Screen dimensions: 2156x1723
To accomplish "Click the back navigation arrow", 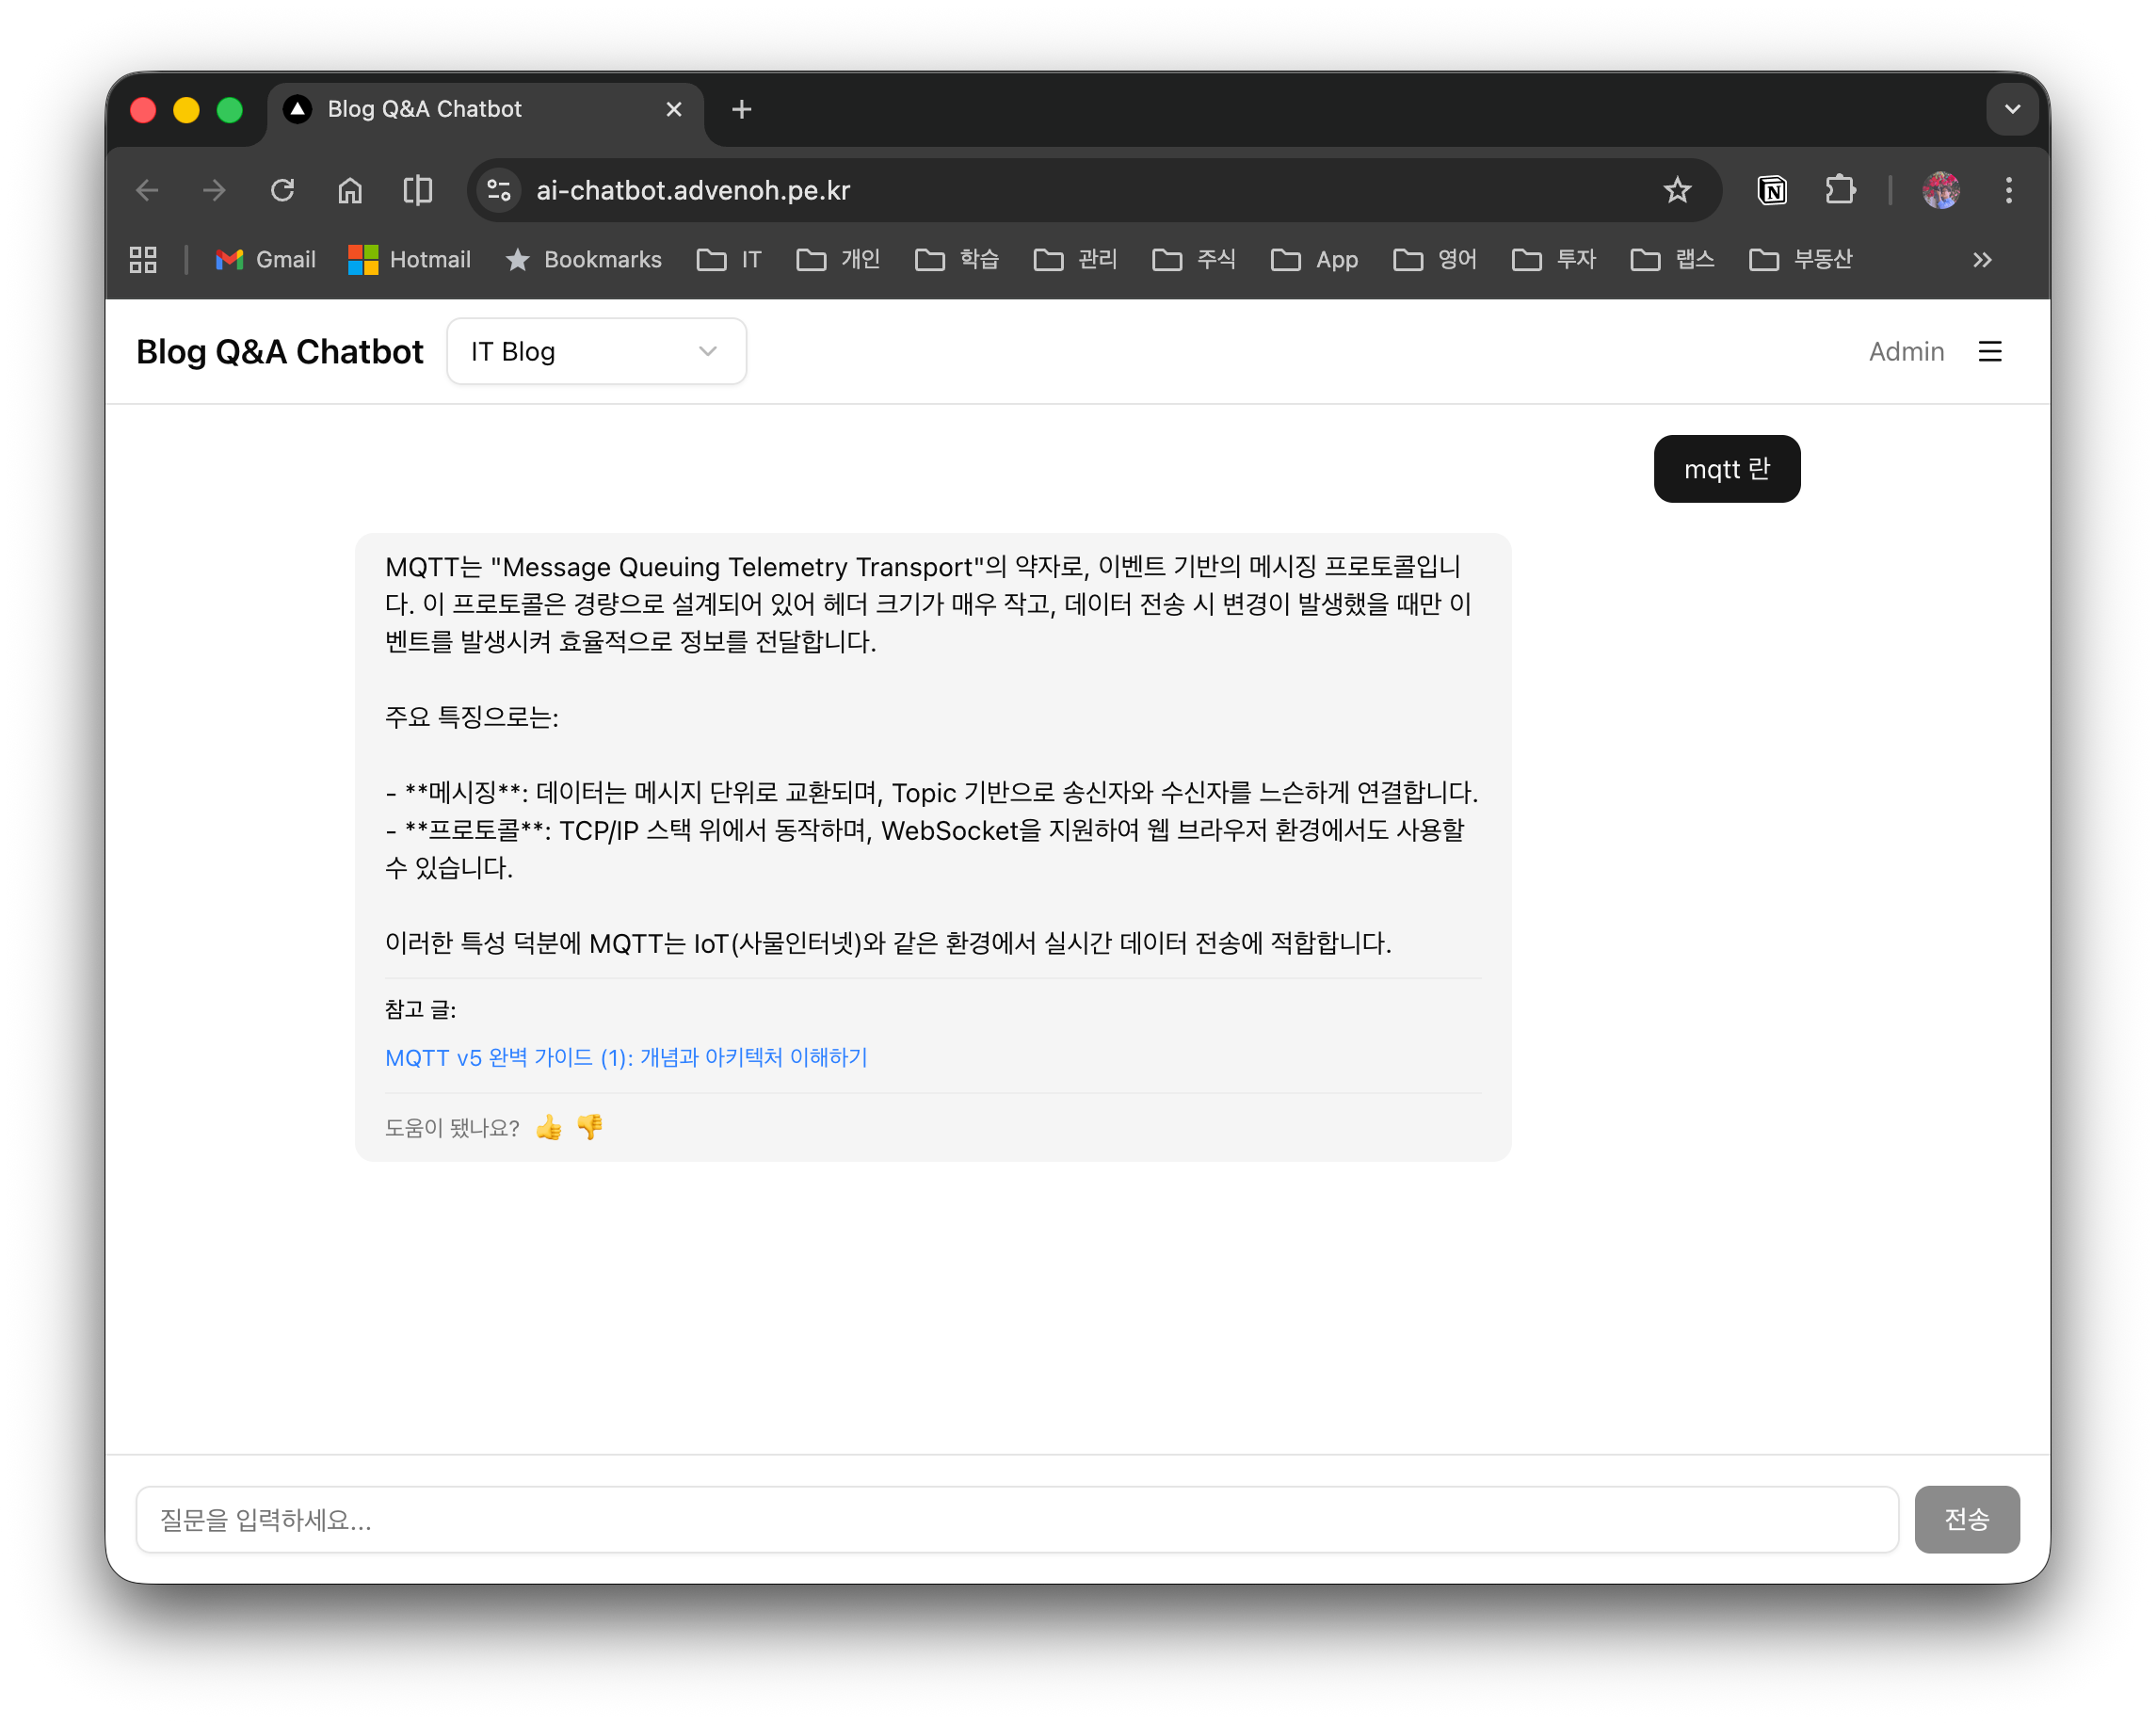I will tap(147, 190).
